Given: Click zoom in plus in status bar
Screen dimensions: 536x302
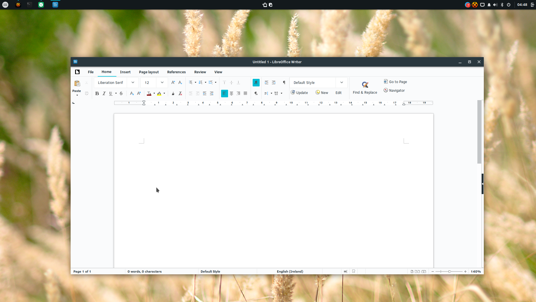Looking at the screenshot, I should [465, 272].
